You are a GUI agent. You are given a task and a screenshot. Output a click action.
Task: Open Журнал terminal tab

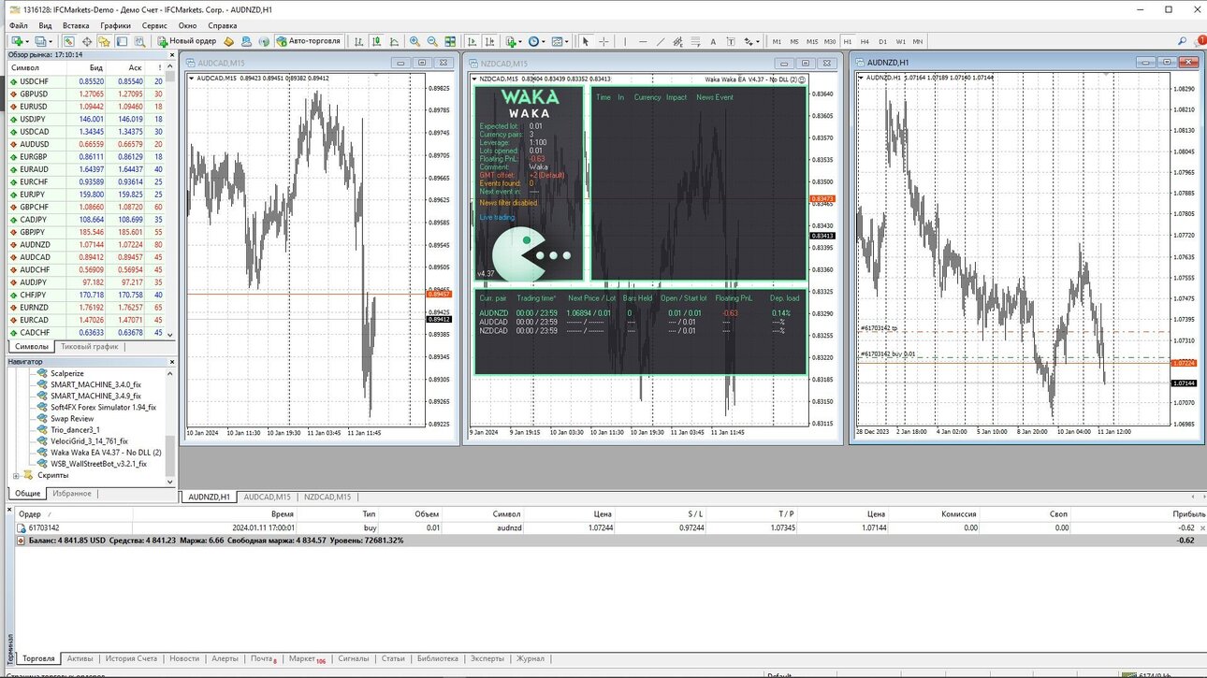[531, 658]
